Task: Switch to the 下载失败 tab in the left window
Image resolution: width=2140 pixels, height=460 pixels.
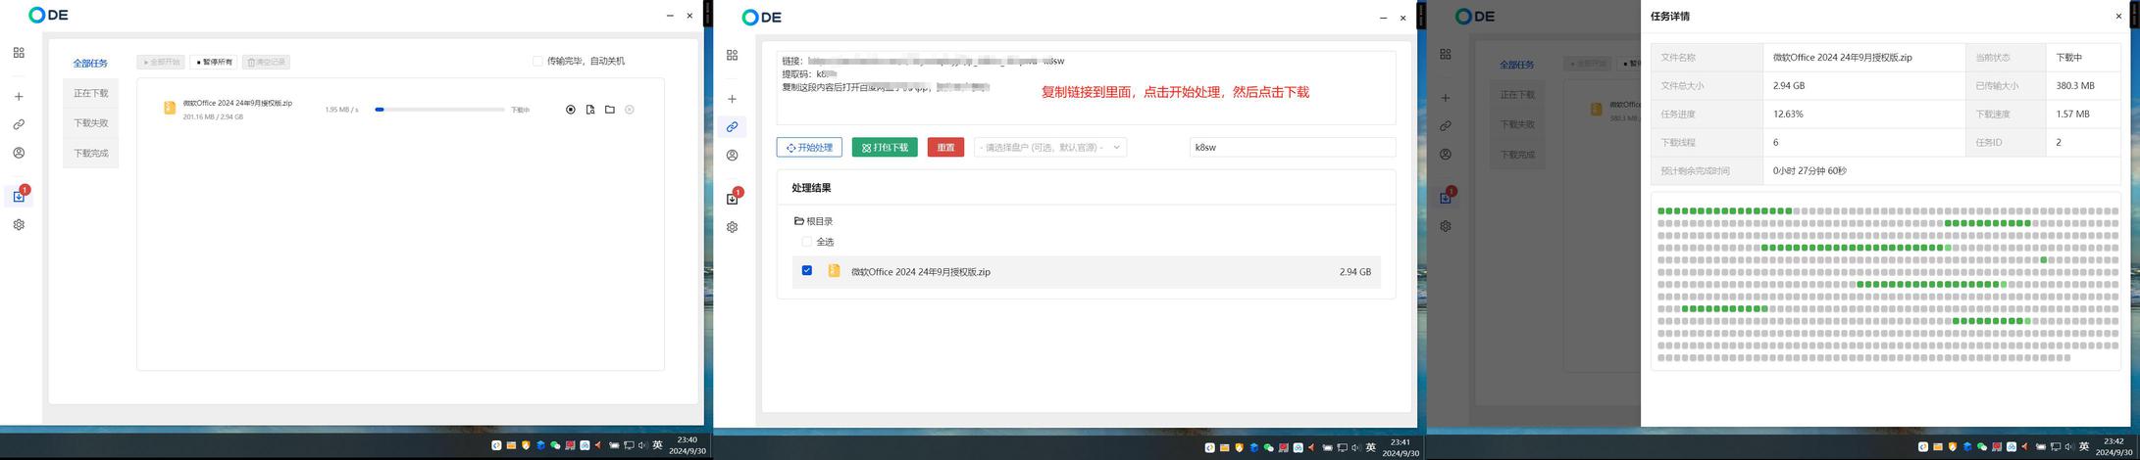Action: [x=90, y=123]
